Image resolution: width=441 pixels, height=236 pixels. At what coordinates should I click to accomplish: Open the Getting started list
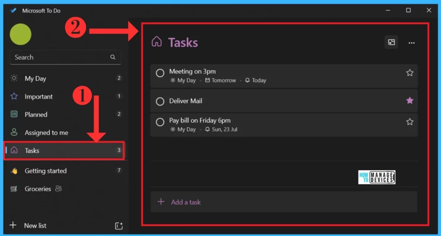(65, 171)
